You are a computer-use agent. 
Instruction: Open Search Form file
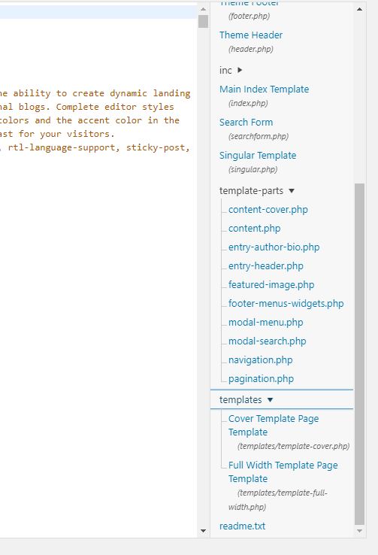pyautogui.click(x=246, y=122)
